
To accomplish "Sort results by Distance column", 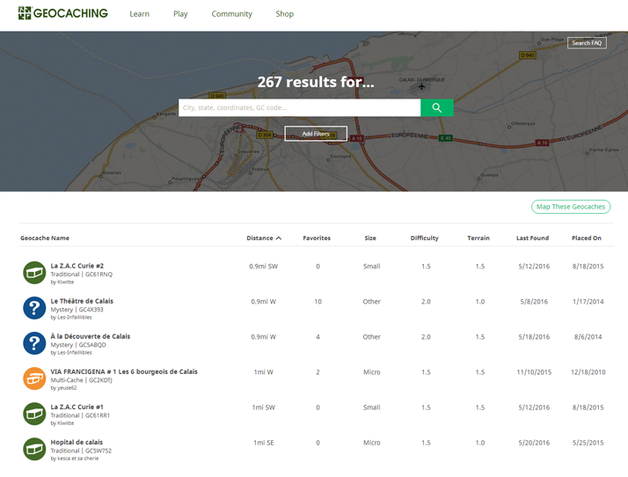I will [263, 238].
